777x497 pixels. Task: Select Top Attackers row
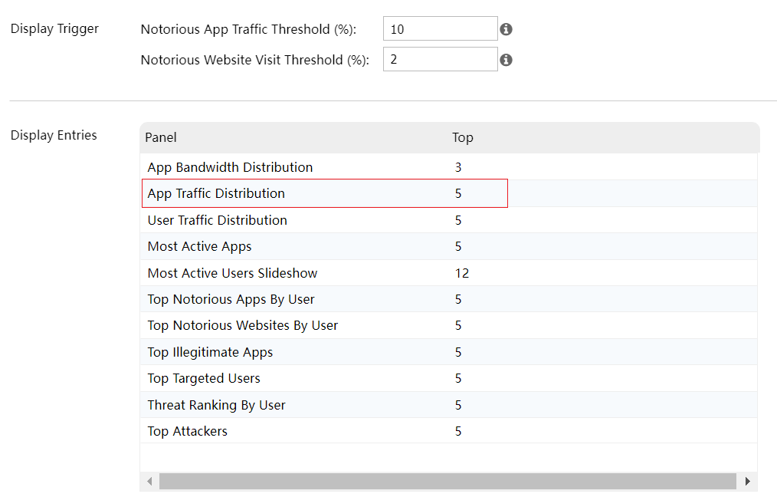tap(187, 431)
